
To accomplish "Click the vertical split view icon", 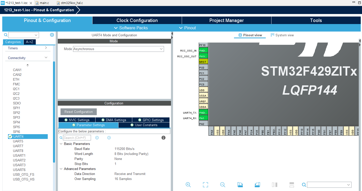I will [274, 185].
